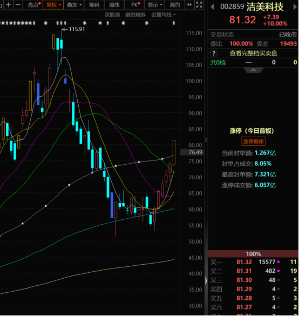Select the 买二 row price 81.31
This screenshot has width=299, height=316.
(244, 271)
